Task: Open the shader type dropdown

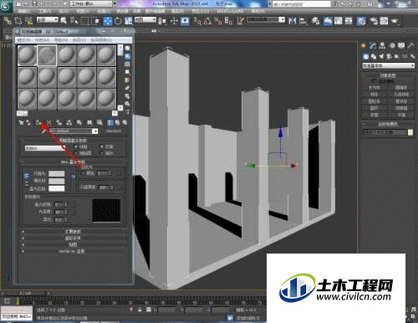Action: pyautogui.click(x=45, y=148)
